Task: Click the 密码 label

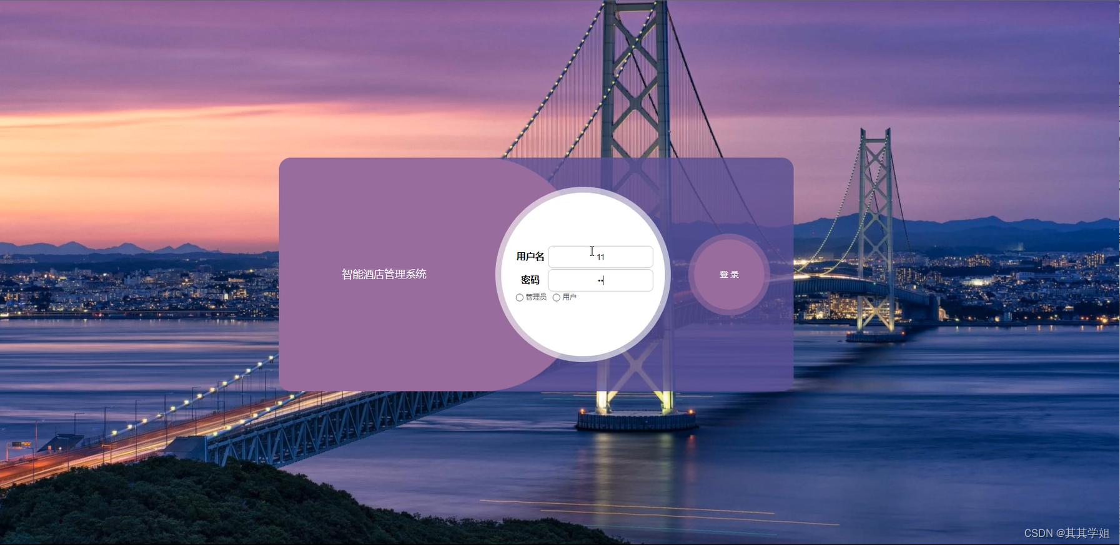Action: (530, 280)
